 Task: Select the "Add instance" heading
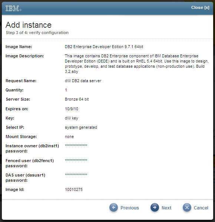[x=29, y=25]
